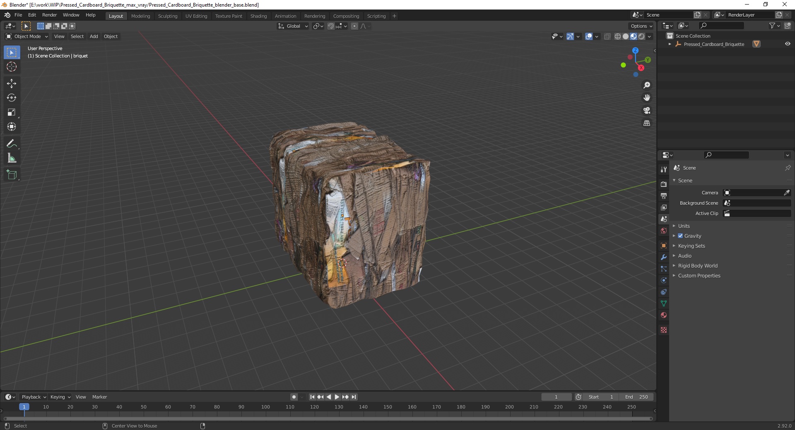Open the Render menu
This screenshot has height=430, width=795.
point(49,15)
